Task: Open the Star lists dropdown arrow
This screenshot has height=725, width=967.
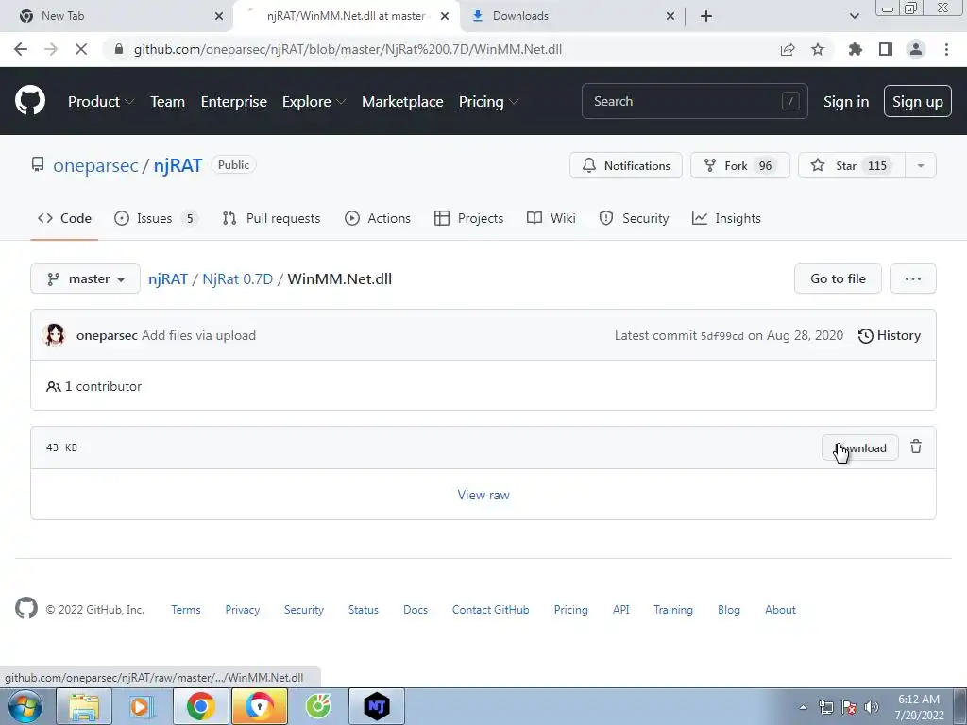Action: [920, 165]
